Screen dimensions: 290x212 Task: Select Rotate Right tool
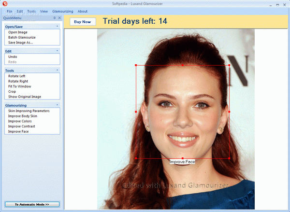18,81
